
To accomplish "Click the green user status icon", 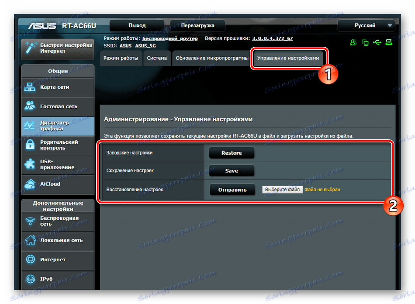I will [x=353, y=42].
